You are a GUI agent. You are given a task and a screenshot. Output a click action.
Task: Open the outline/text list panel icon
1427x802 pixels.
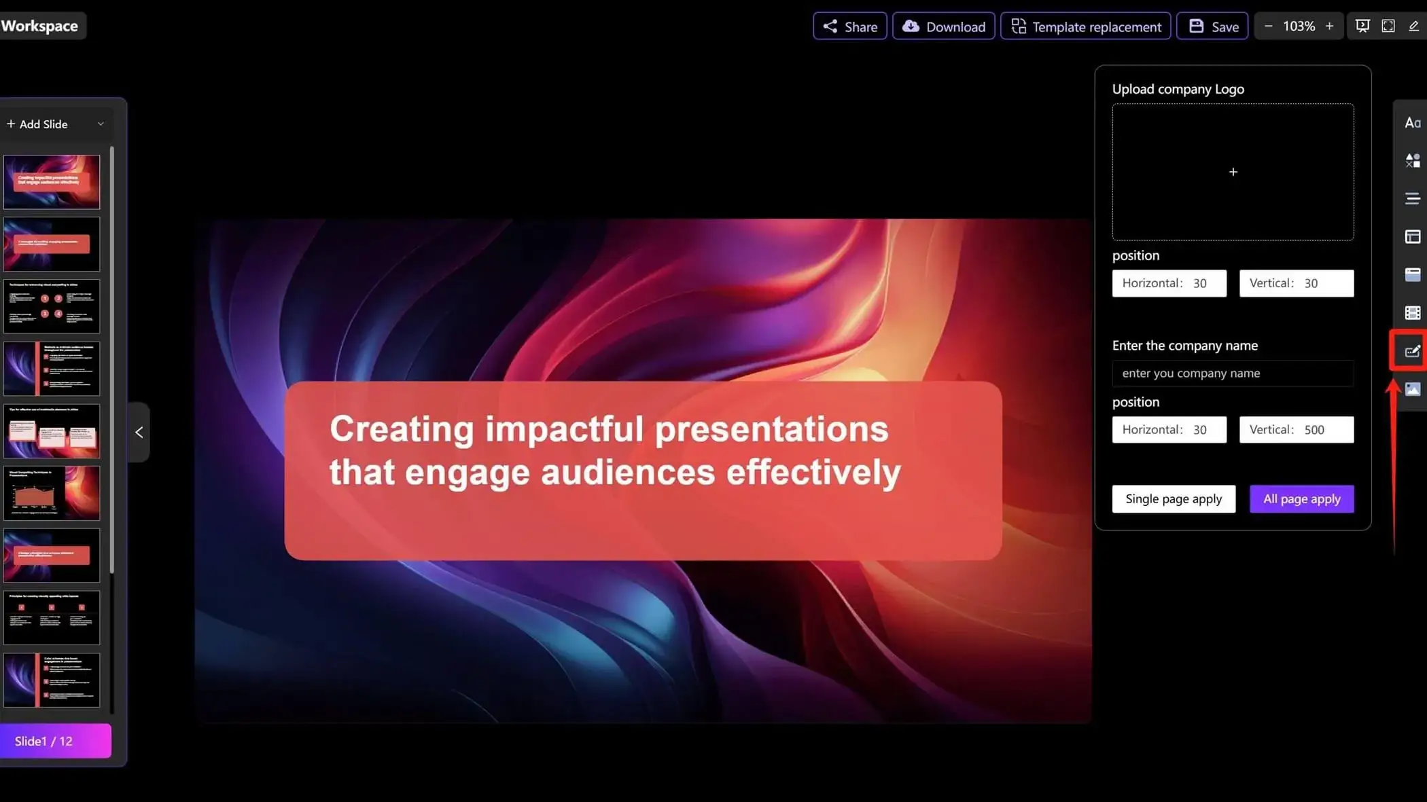(1413, 198)
